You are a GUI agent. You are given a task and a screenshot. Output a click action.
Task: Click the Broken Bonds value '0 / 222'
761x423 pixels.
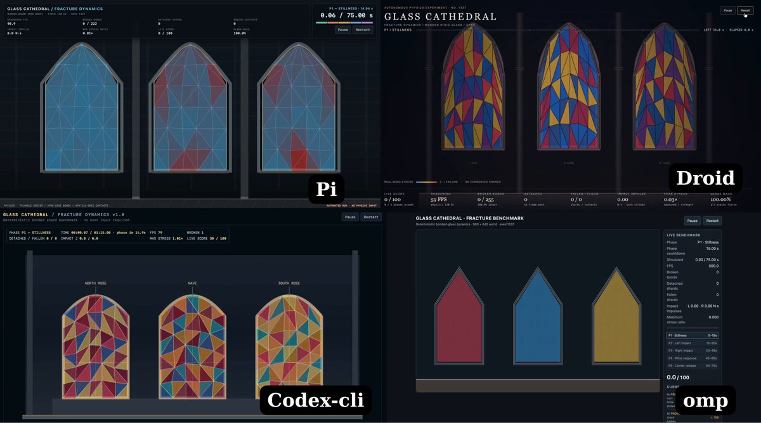90,24
